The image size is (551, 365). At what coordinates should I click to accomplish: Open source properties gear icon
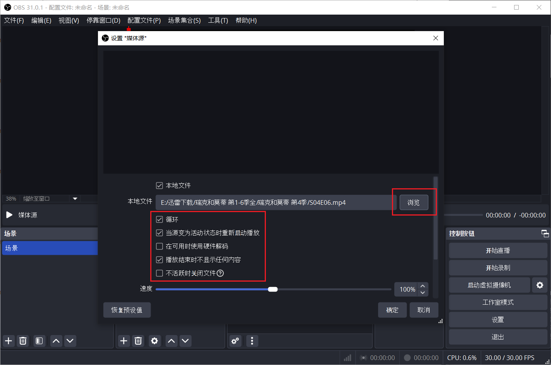coord(154,341)
